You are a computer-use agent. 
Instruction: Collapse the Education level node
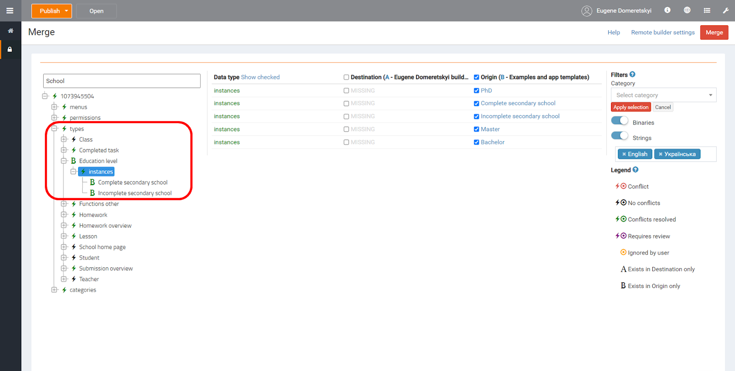click(x=64, y=161)
